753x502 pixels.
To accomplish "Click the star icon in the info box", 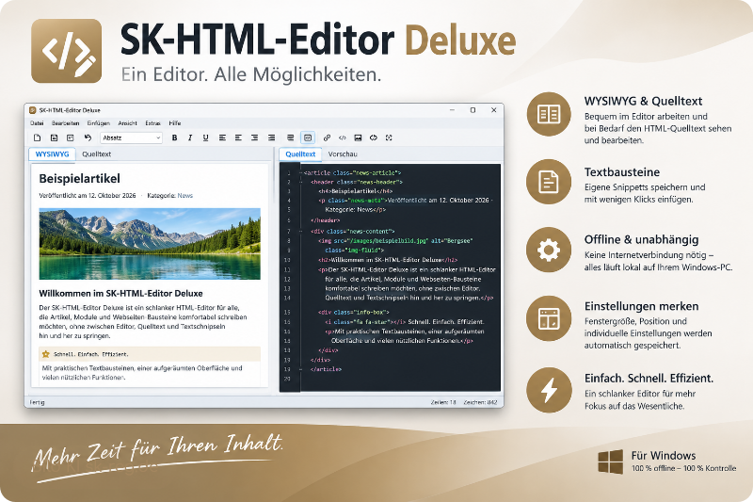I will coord(45,354).
